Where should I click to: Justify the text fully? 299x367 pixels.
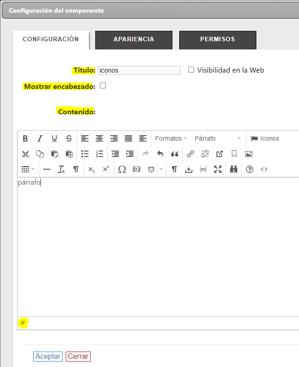pos(128,138)
